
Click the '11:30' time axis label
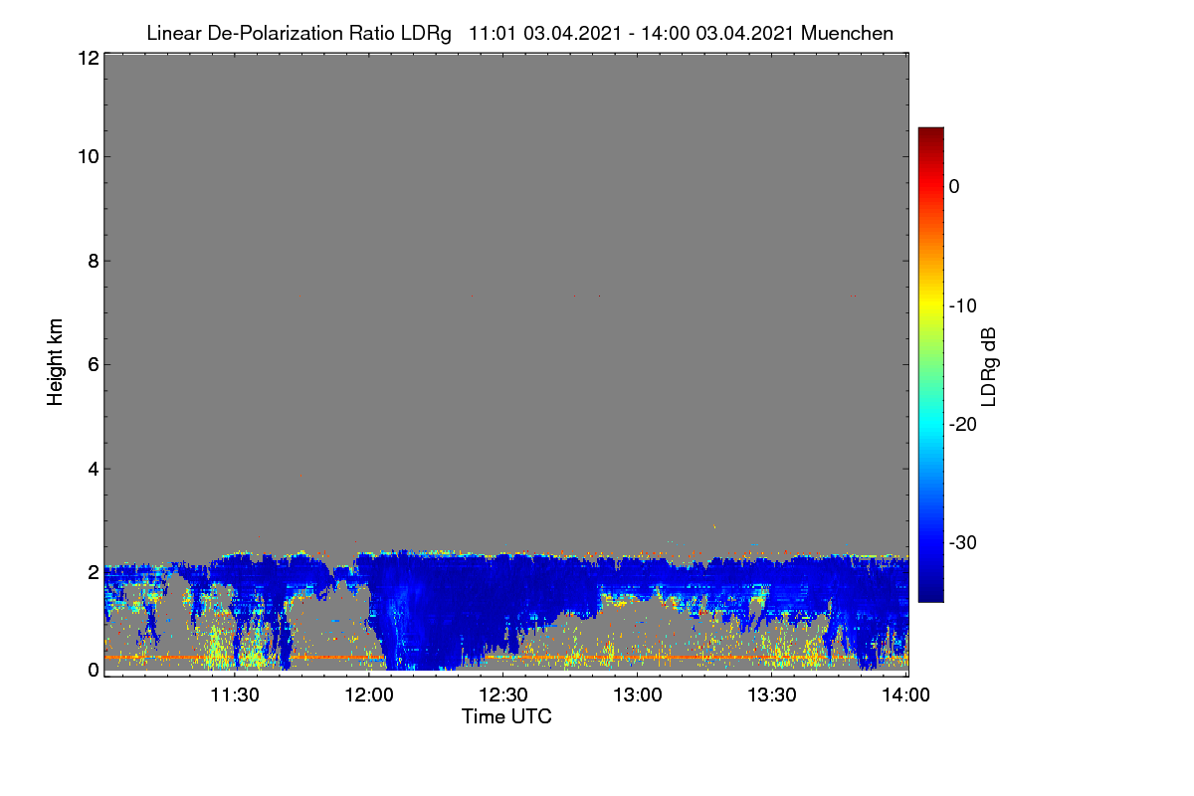235,696
